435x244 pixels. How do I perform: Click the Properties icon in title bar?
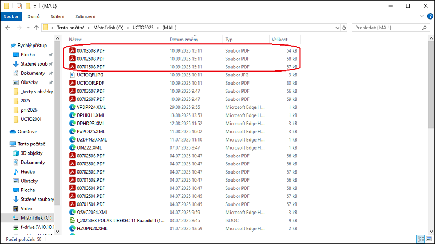pyautogui.click(x=19, y=5)
